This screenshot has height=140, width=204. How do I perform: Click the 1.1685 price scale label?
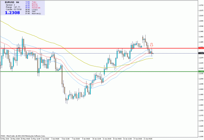click(201, 126)
